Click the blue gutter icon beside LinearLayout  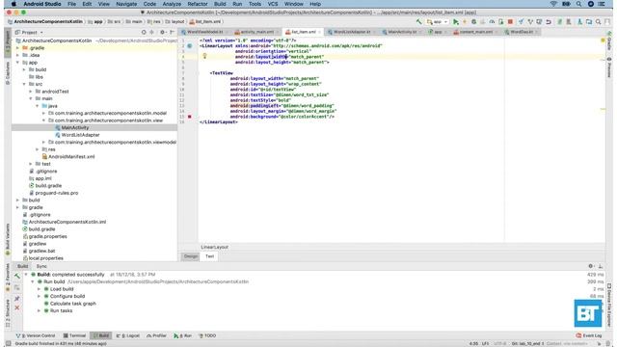190,46
